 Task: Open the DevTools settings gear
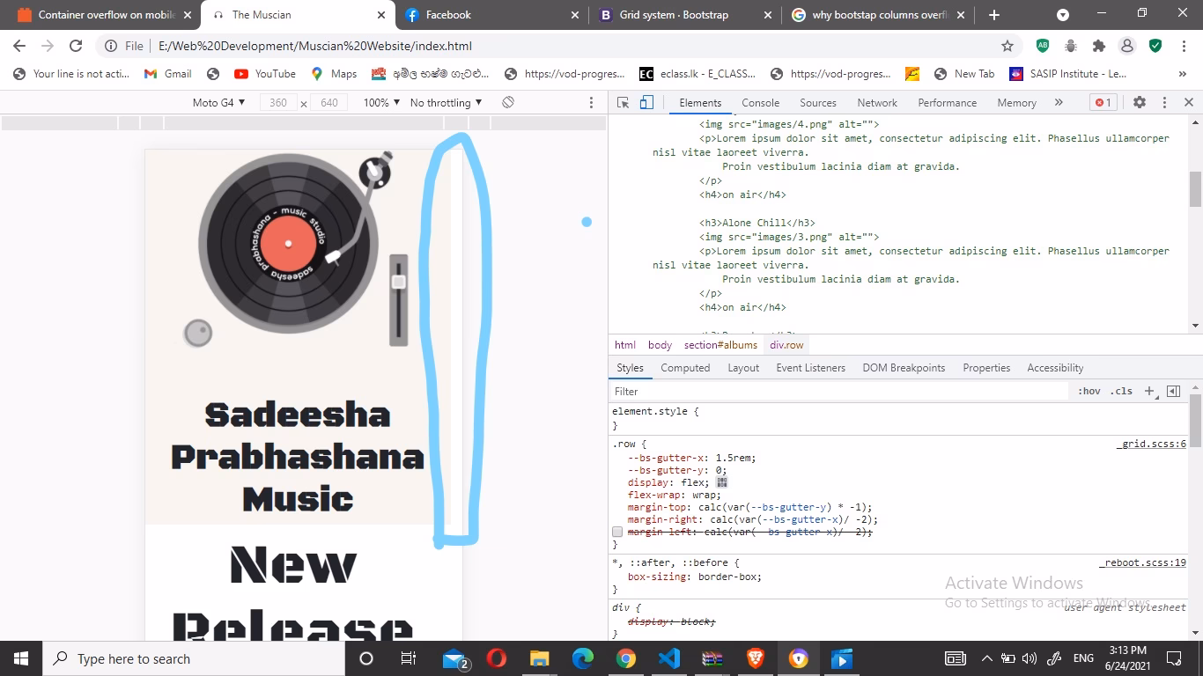1140,102
